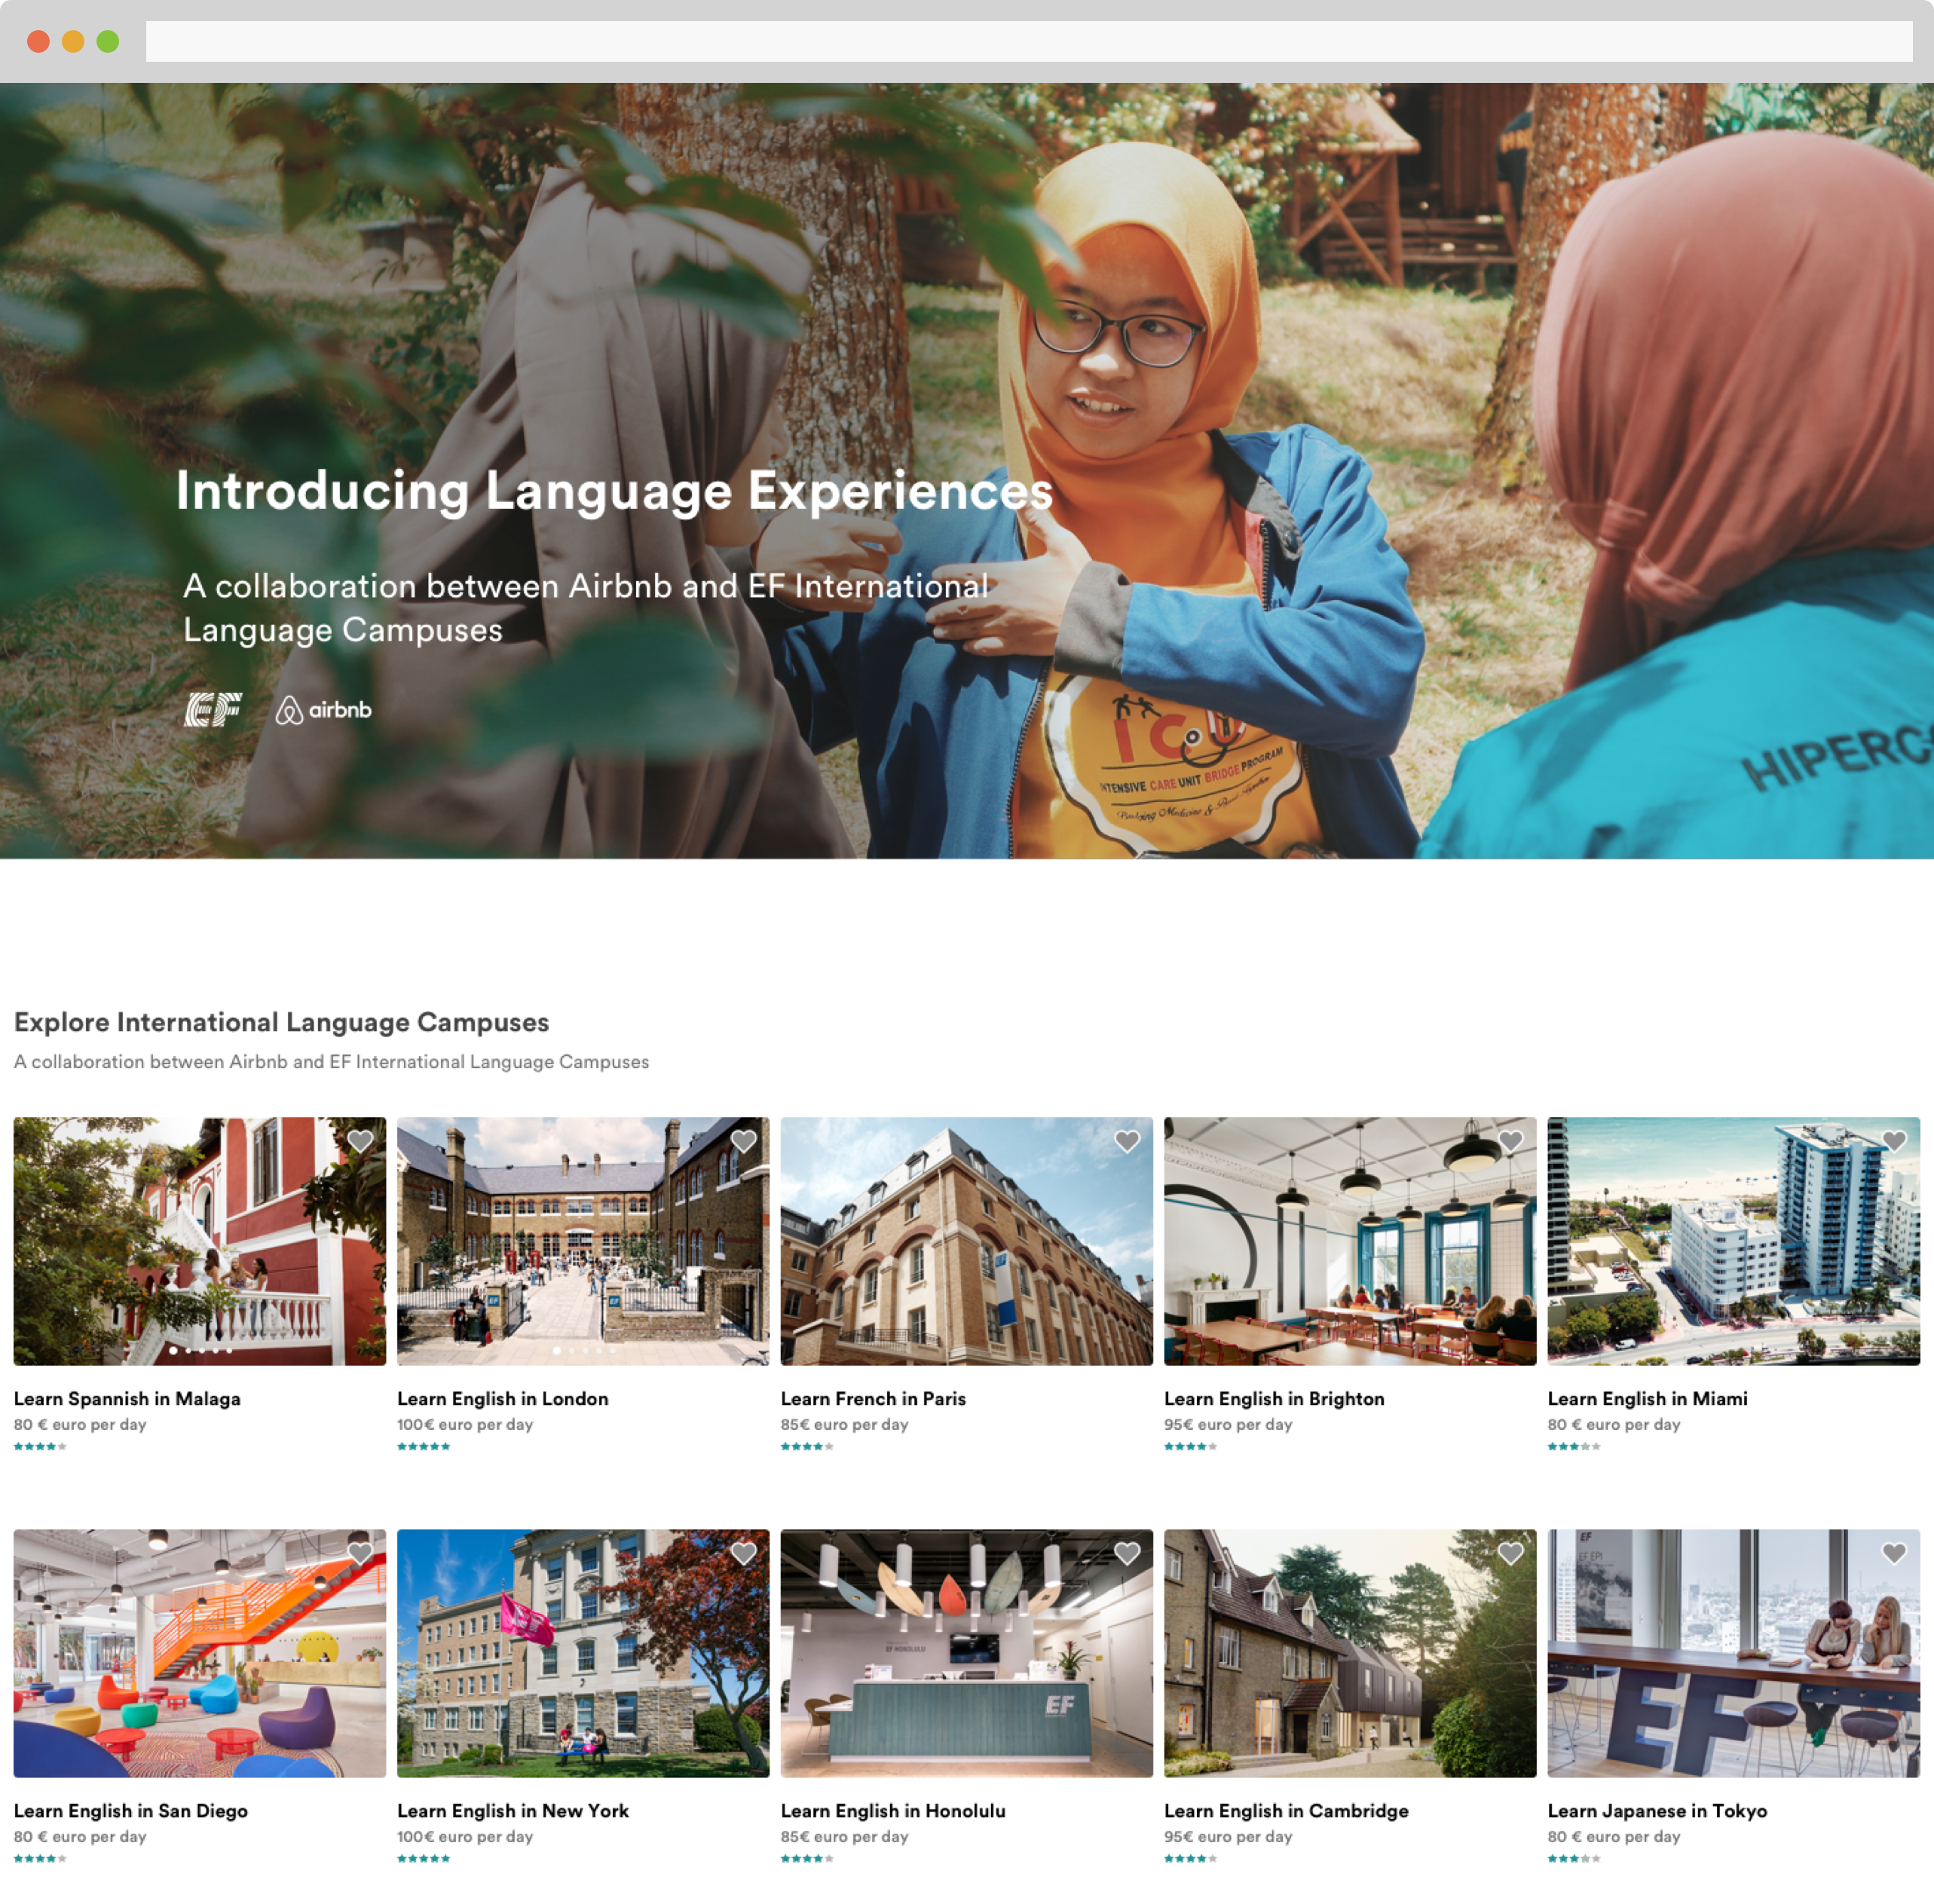
Task: Open the Cambridge house photo
Action: (x=1350, y=1653)
